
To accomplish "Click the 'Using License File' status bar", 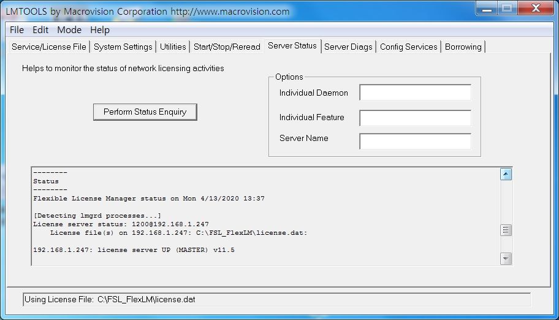I will click(276, 299).
